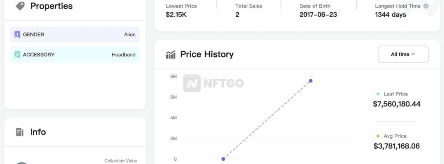Click the Price History chart icon
Screen dimensions: 444x164
[171, 54]
